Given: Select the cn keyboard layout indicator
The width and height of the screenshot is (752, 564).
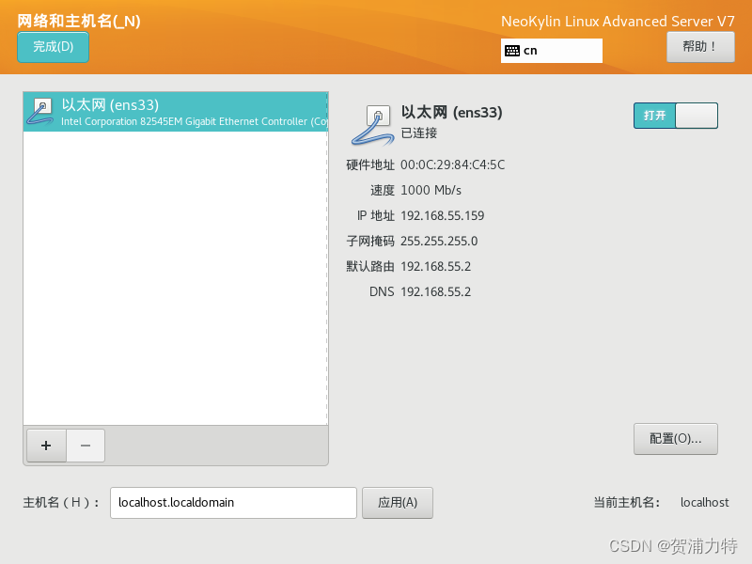Looking at the screenshot, I should [552, 51].
